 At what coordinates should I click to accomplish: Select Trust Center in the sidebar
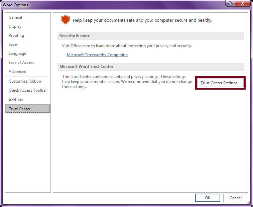point(28,109)
